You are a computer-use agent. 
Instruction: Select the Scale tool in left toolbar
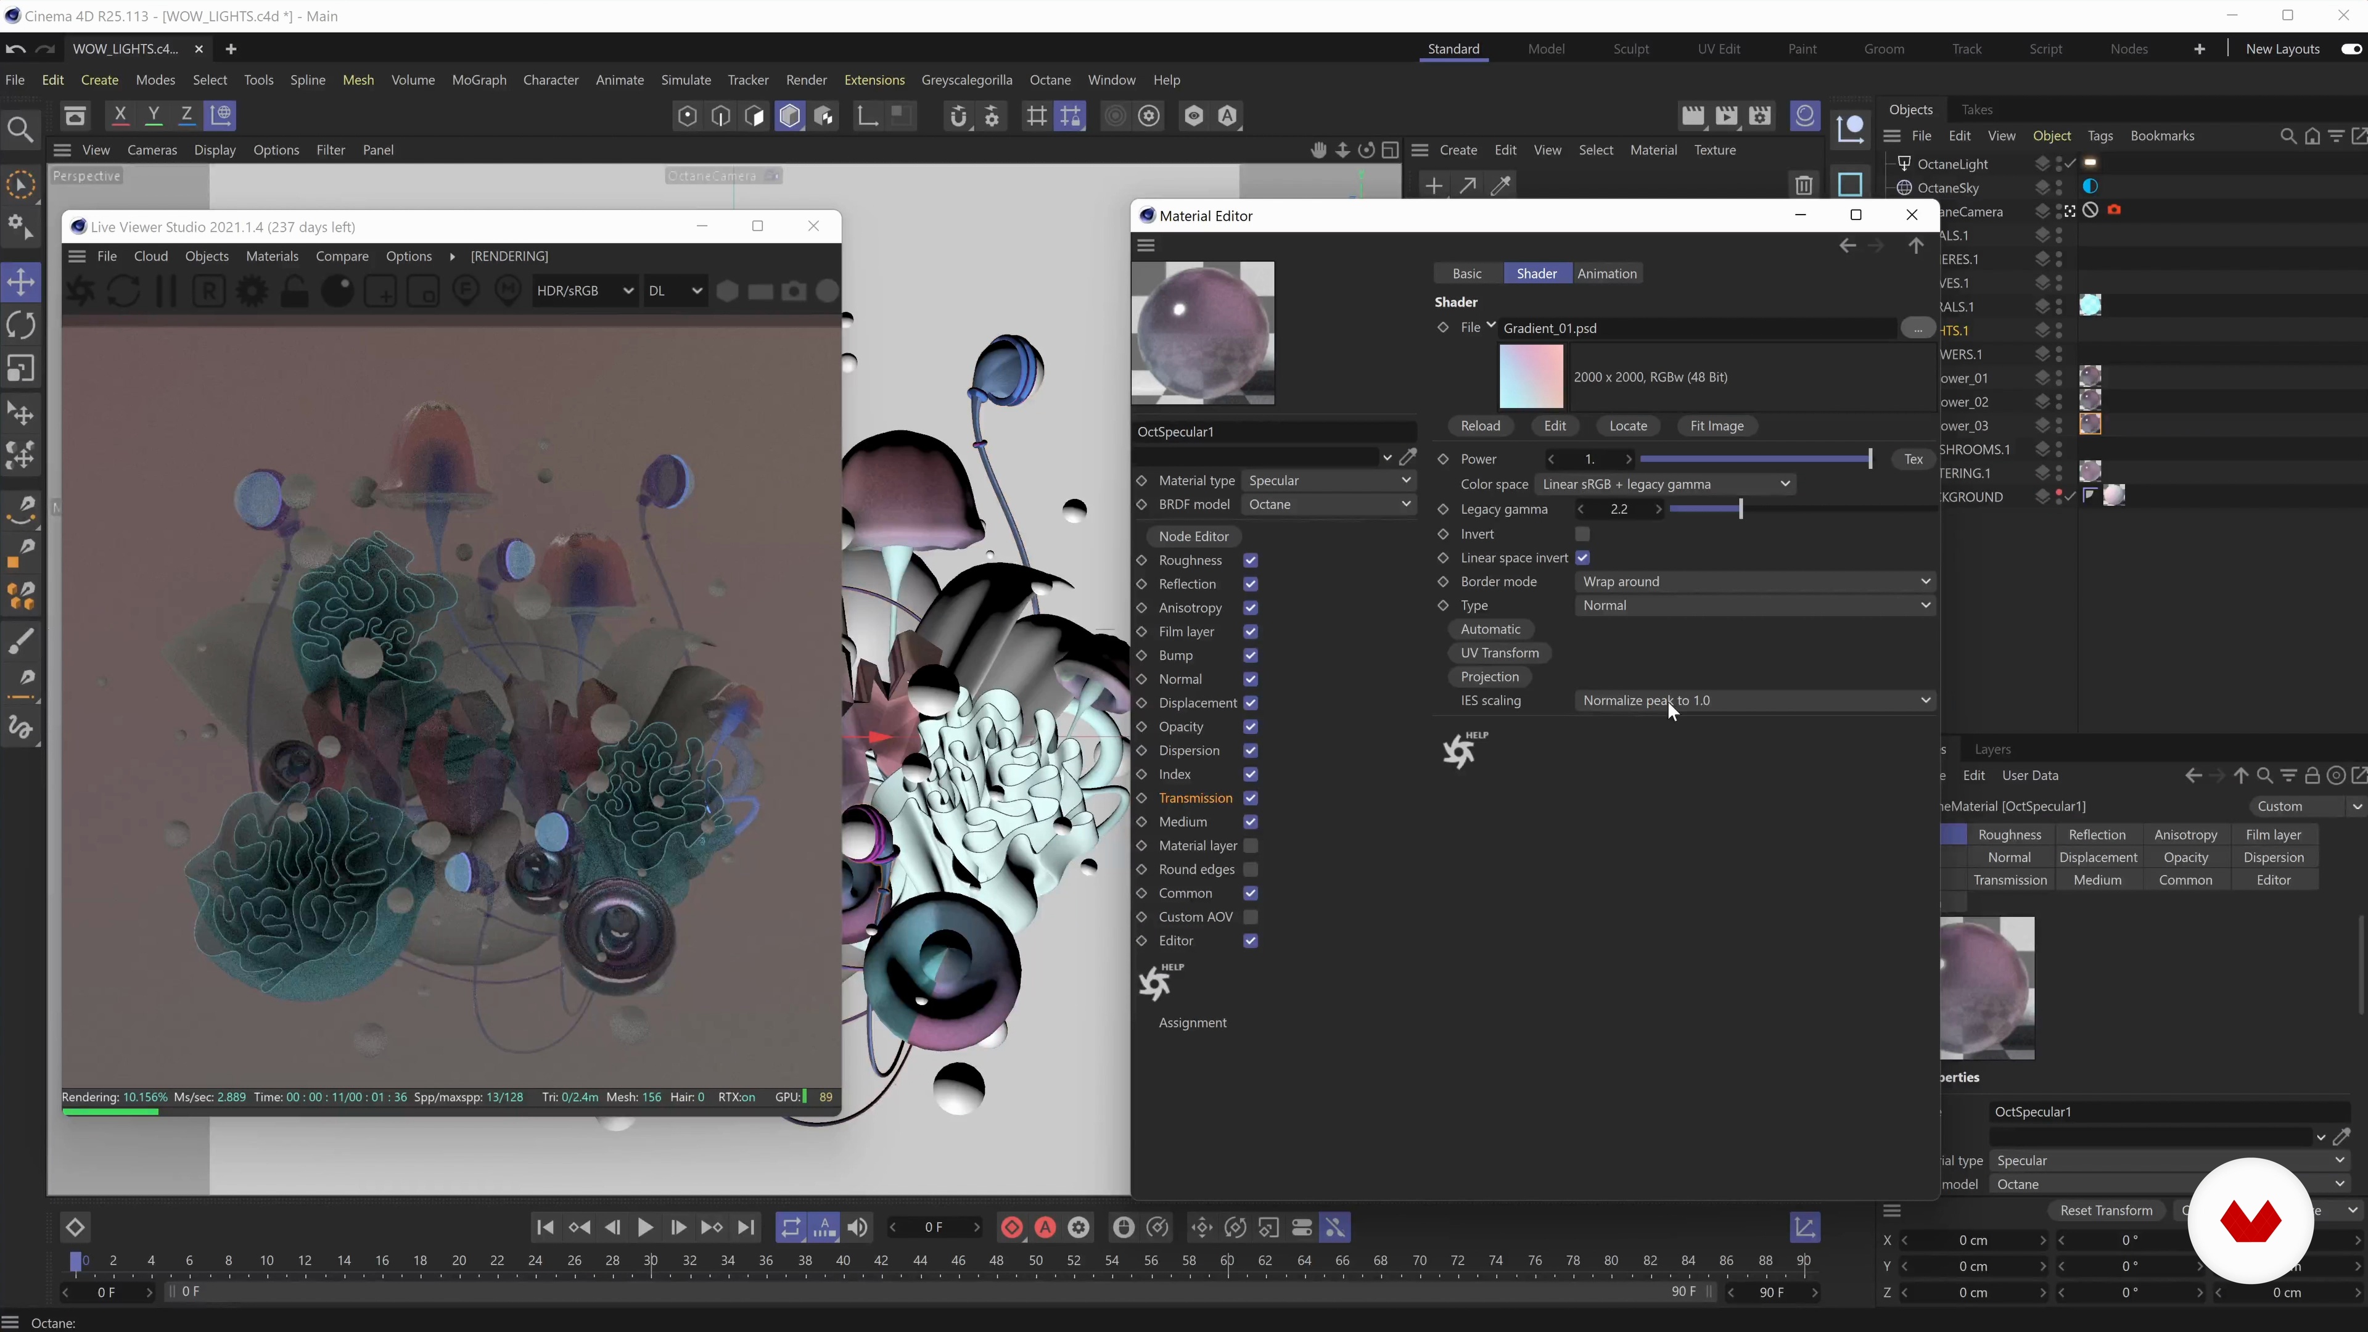click(x=21, y=369)
